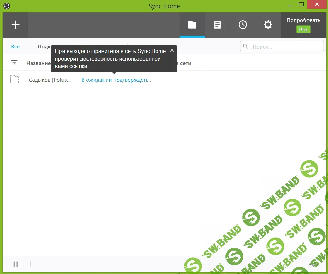The image size is (328, 274).
Task: Switch to the Все tab
Action: [x=15, y=47]
